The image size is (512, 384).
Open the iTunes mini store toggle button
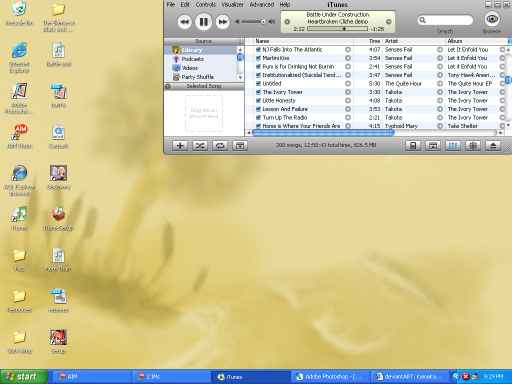(x=433, y=145)
